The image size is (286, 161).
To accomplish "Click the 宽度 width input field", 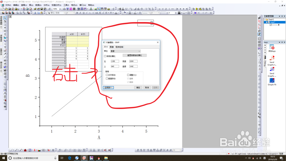I will click(x=133, y=61).
